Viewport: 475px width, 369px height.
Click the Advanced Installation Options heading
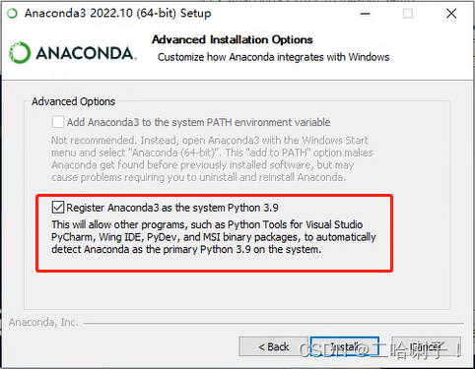point(233,40)
